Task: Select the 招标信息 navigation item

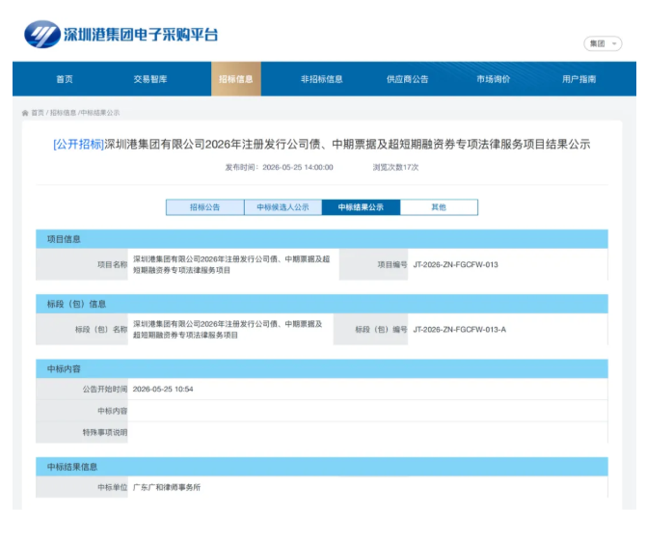Action: 236,79
